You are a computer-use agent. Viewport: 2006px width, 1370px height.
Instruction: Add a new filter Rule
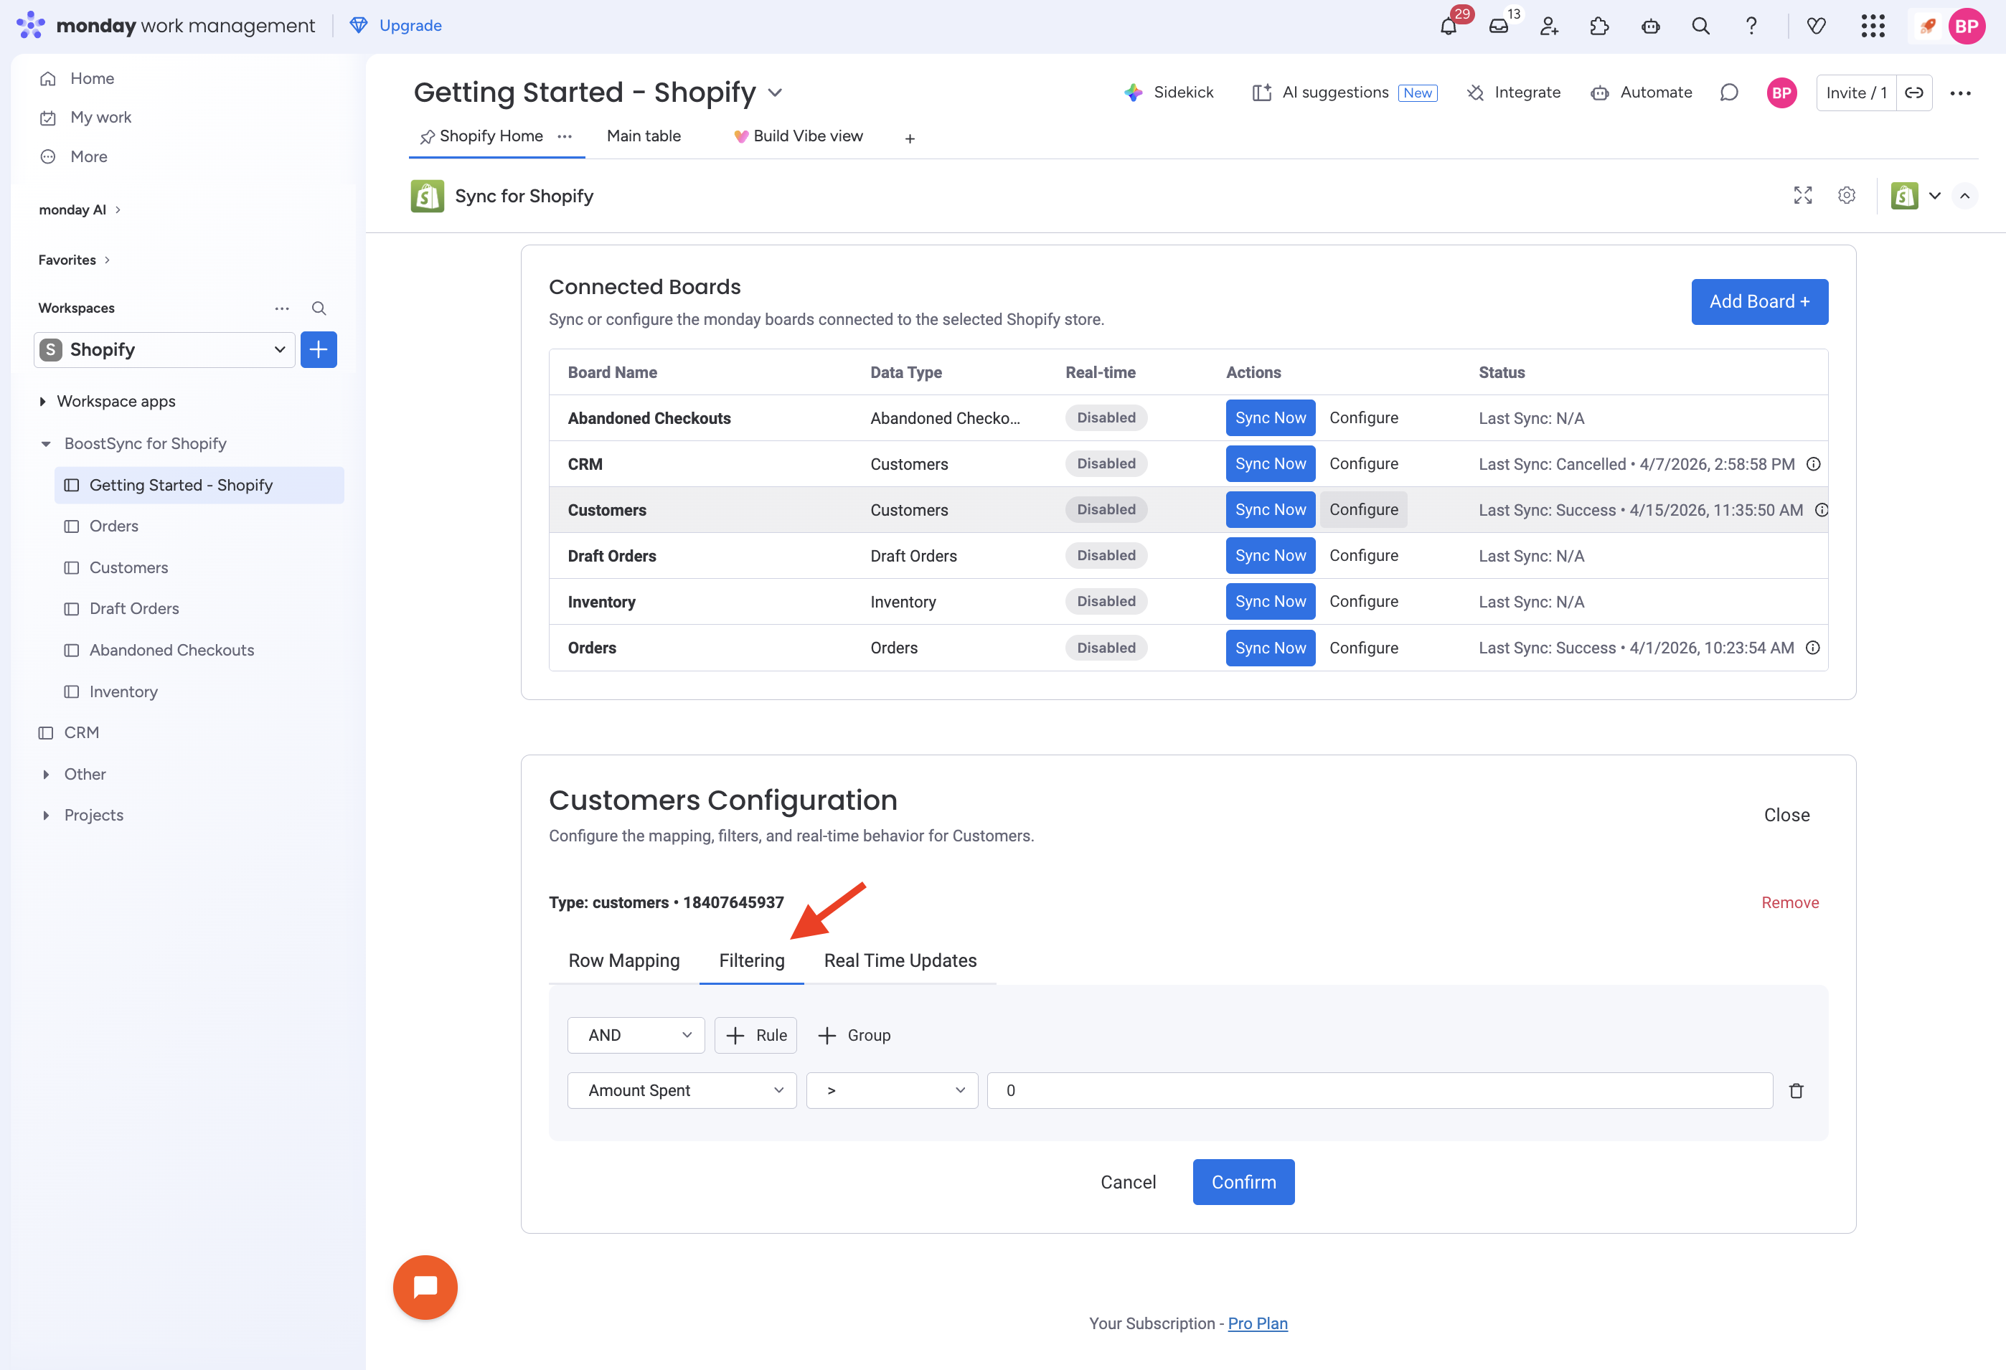(755, 1035)
